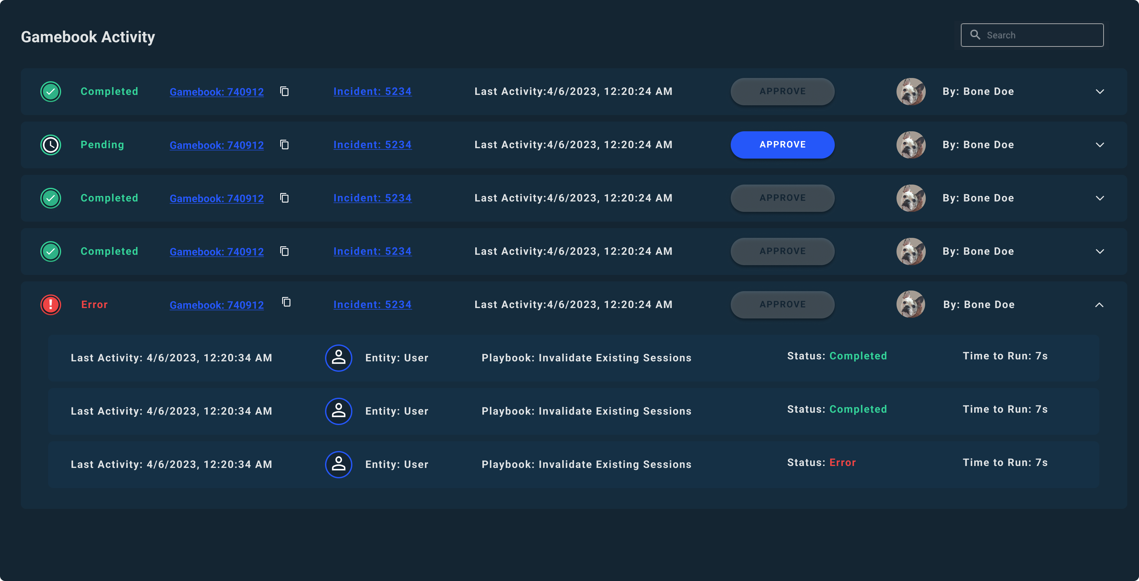Click 'By: Bone Doe' text in the Pending row
Image resolution: width=1139 pixels, height=581 pixels.
coord(978,145)
